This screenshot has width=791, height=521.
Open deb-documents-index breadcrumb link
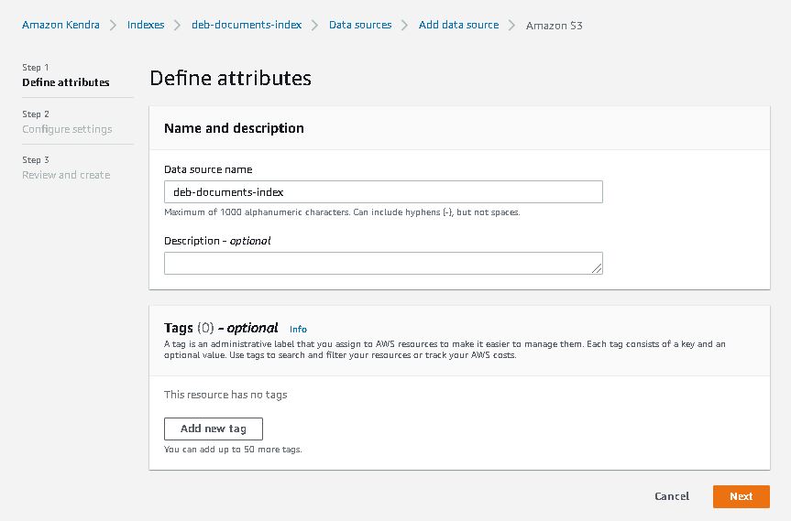point(247,25)
